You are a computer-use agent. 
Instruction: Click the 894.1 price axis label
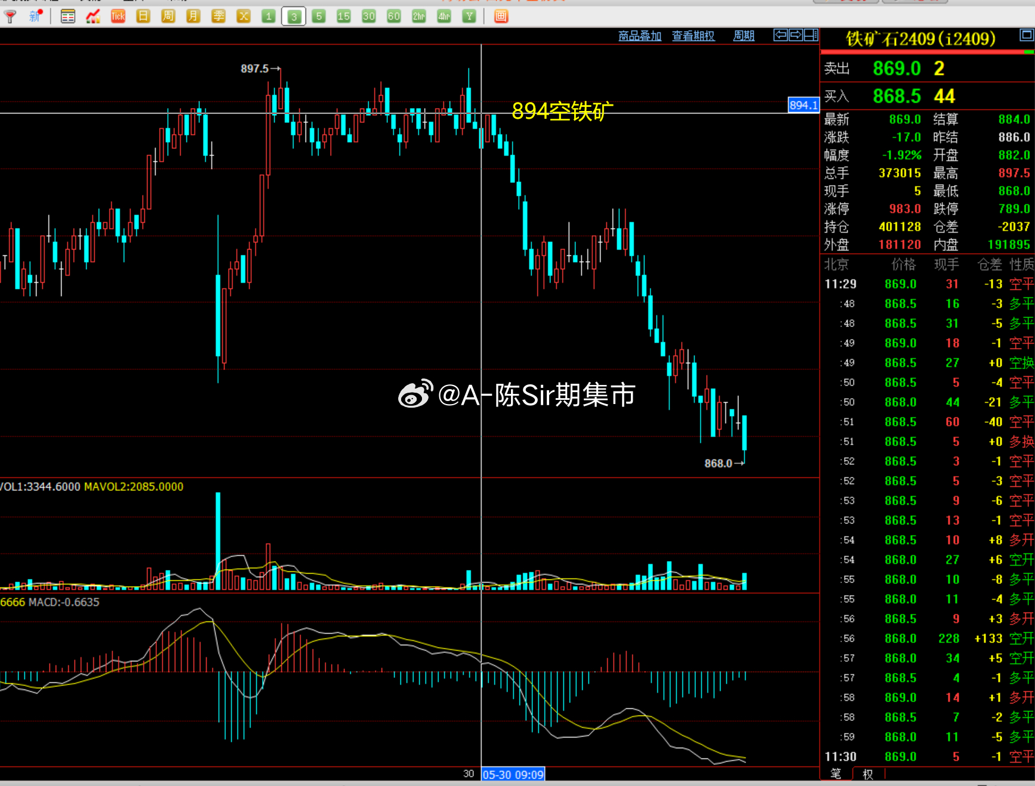pos(803,106)
